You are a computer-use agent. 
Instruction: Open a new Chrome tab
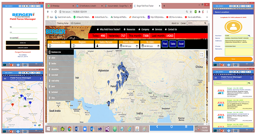(x=164, y=6)
